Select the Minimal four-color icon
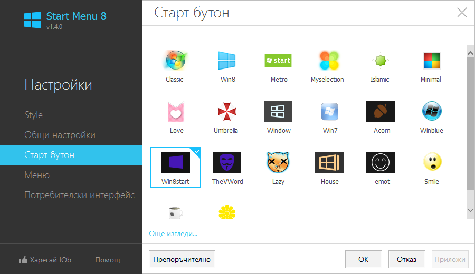 click(432, 61)
